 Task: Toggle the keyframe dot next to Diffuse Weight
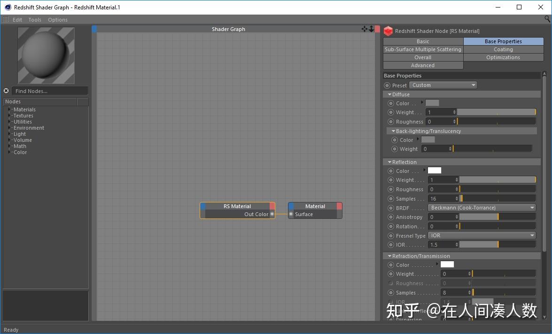pyautogui.click(x=391, y=112)
